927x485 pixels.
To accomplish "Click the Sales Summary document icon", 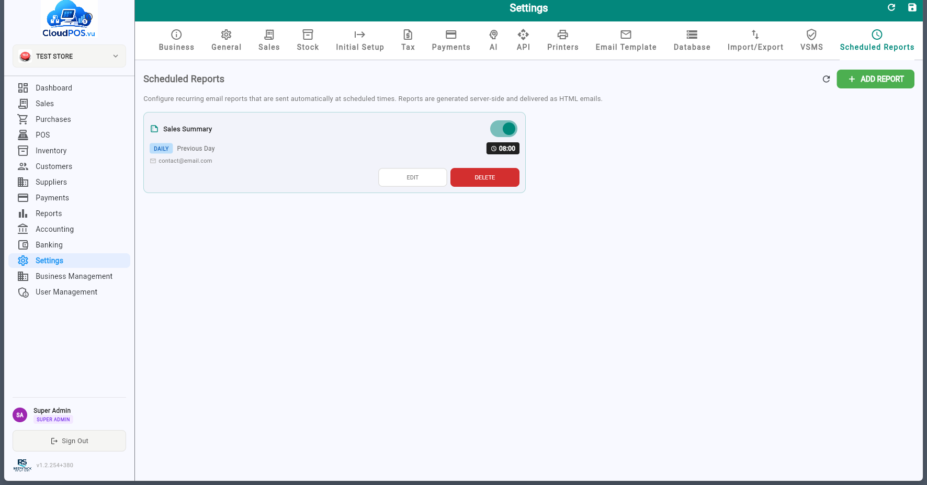I will click(154, 129).
